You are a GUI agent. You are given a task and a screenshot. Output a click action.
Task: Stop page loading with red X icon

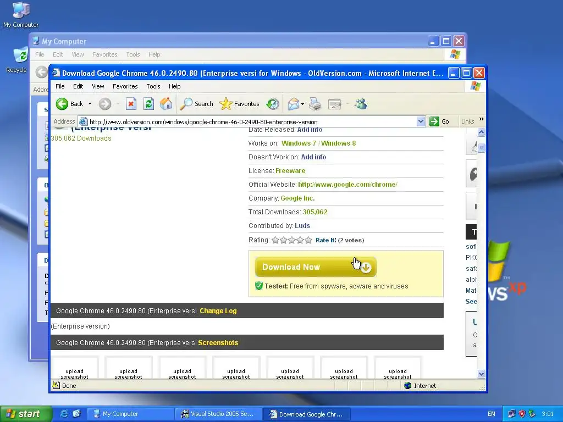tap(131, 104)
